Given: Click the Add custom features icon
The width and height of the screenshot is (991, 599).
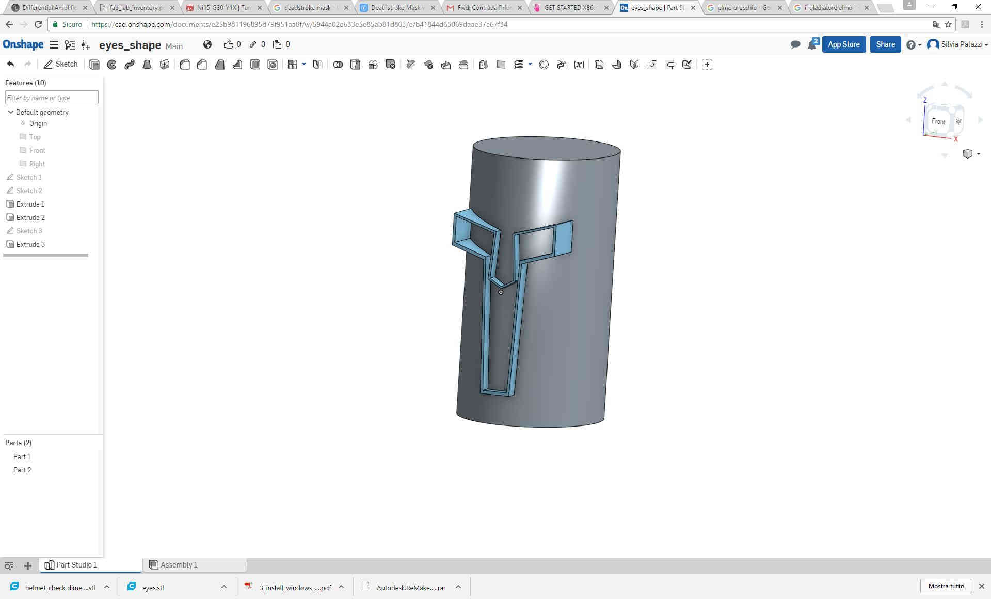Looking at the screenshot, I should click(x=707, y=65).
